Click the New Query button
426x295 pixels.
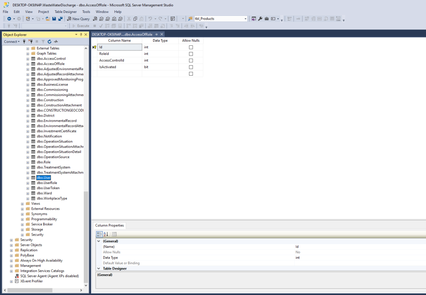tap(78, 19)
